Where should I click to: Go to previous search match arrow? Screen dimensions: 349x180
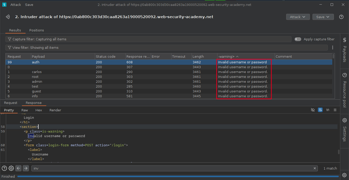(x=18, y=168)
